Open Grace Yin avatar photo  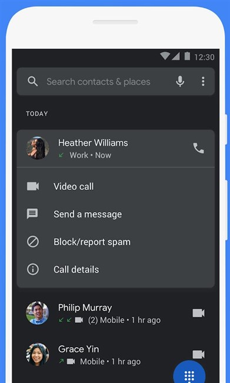[x=37, y=354]
